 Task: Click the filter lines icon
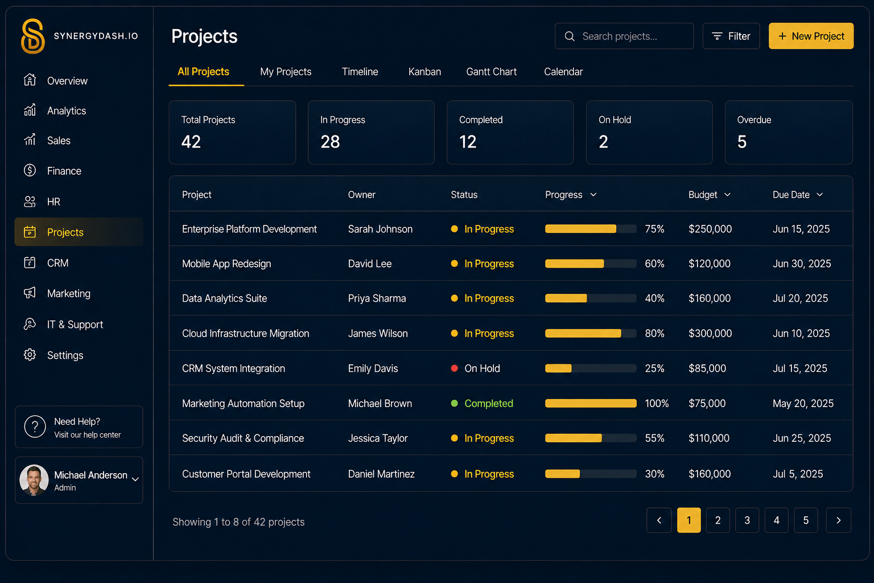click(x=717, y=36)
